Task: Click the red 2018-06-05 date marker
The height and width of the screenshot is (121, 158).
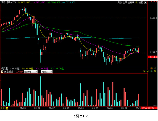Action: click(148, 108)
